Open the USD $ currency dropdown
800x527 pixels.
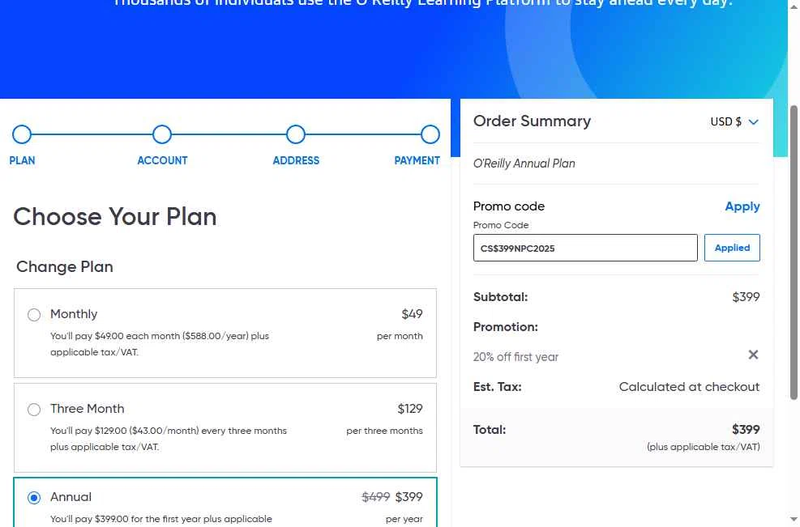(734, 122)
